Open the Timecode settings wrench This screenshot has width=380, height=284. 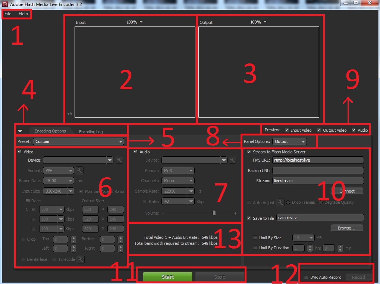(81, 259)
